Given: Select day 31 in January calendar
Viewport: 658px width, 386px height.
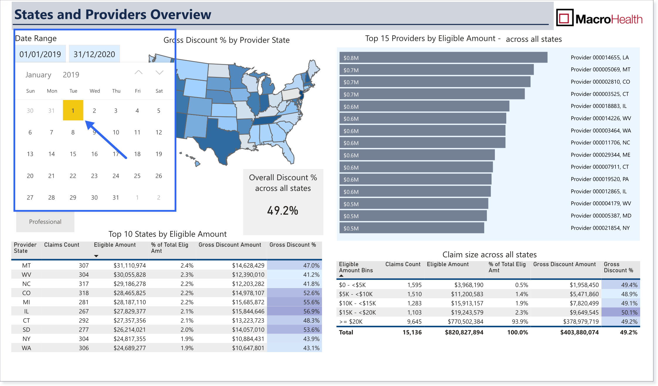Looking at the screenshot, I should click(116, 198).
